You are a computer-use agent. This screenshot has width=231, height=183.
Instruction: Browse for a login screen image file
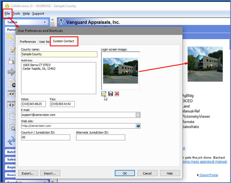[104, 94]
